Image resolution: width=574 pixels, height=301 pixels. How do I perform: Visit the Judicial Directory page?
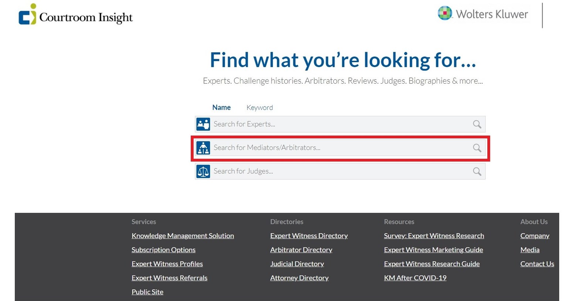(x=297, y=264)
